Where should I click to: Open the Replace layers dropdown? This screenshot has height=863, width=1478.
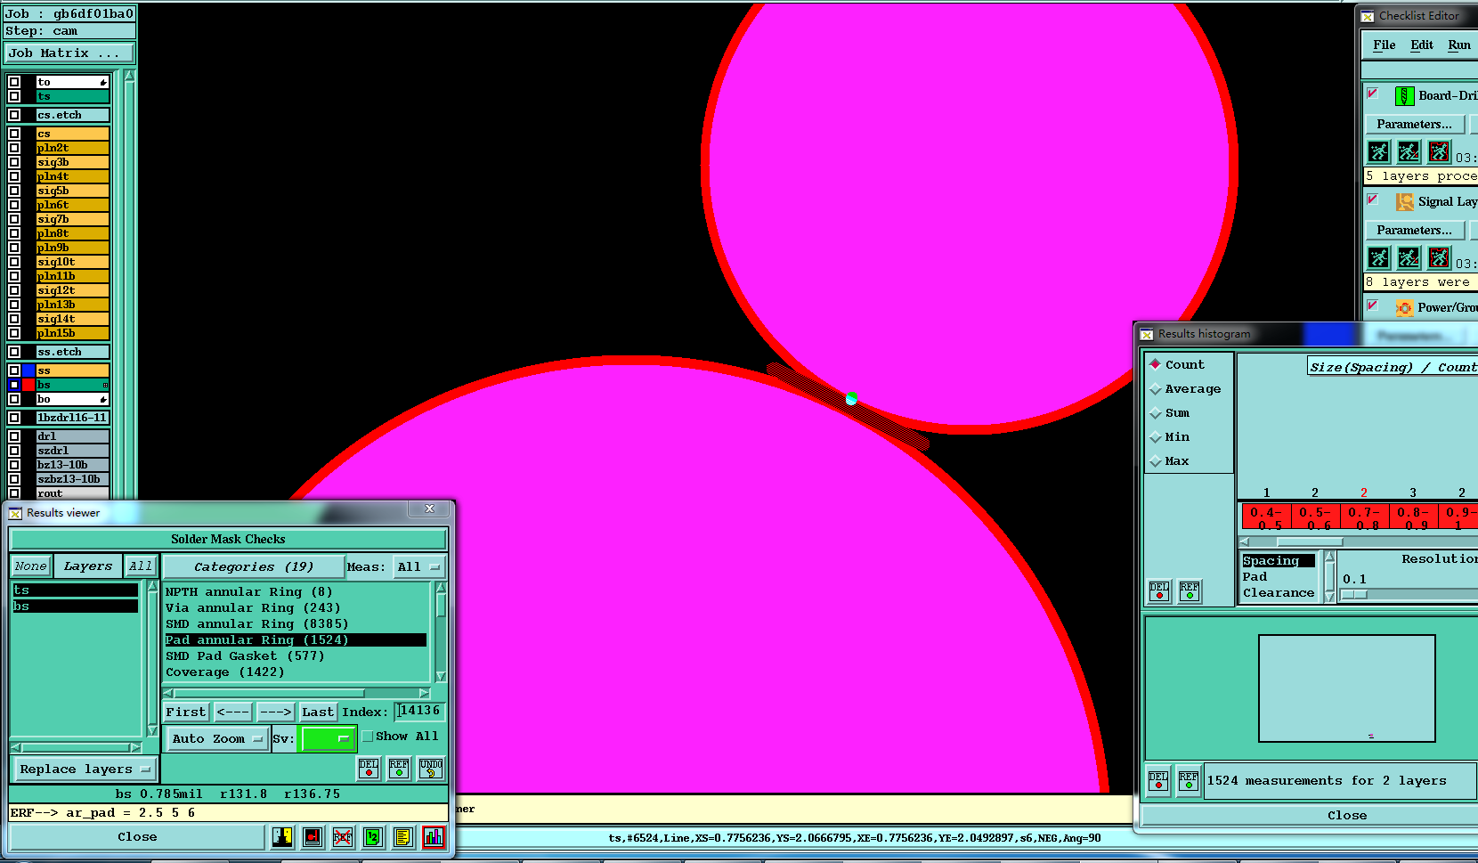[x=85, y=769]
